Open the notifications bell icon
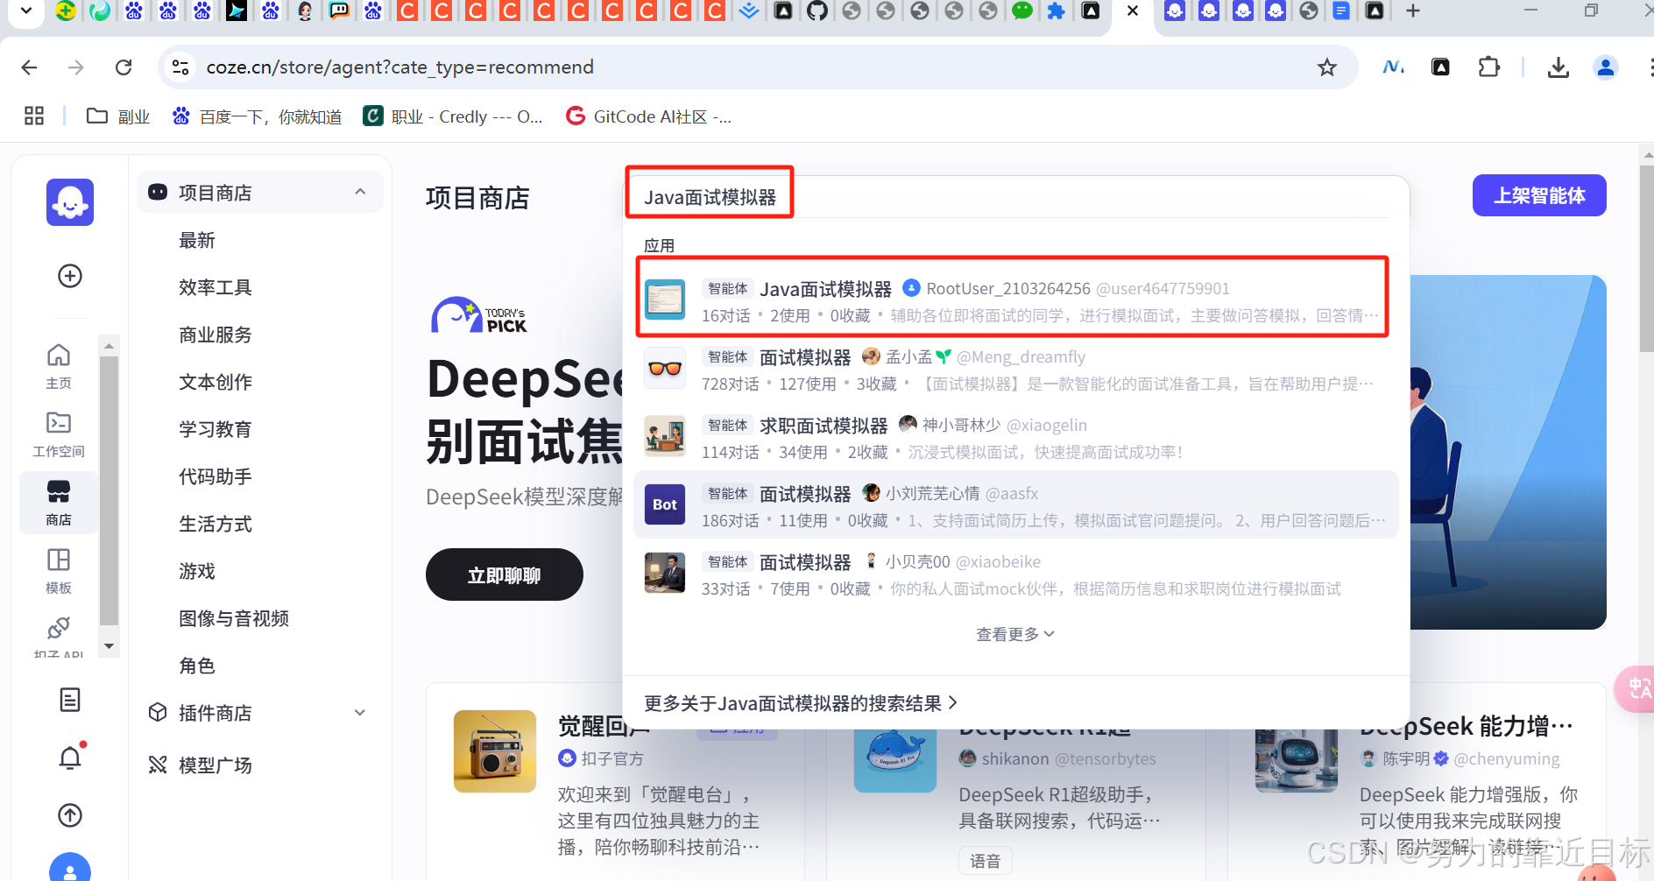 (70, 758)
